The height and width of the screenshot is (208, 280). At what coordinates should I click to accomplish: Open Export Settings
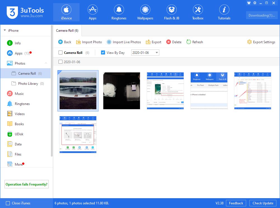(x=261, y=42)
